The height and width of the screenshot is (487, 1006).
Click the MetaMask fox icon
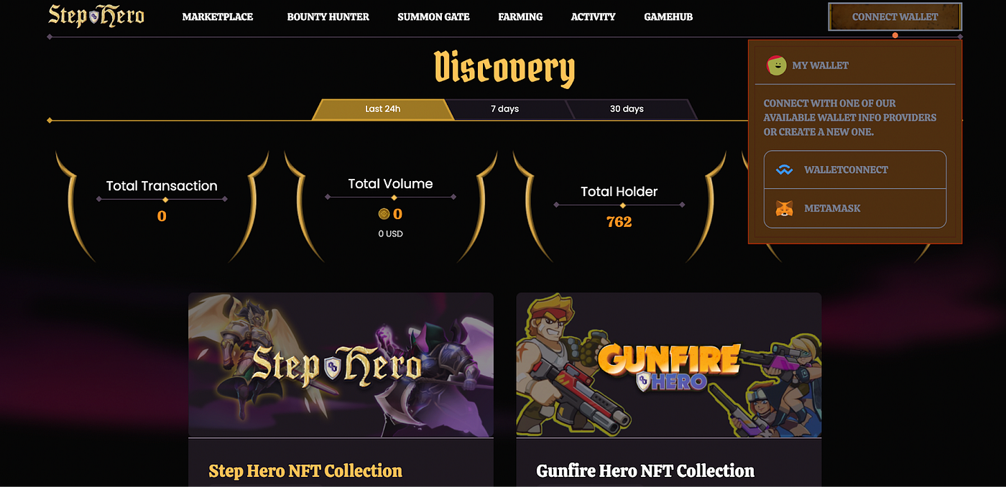click(784, 209)
